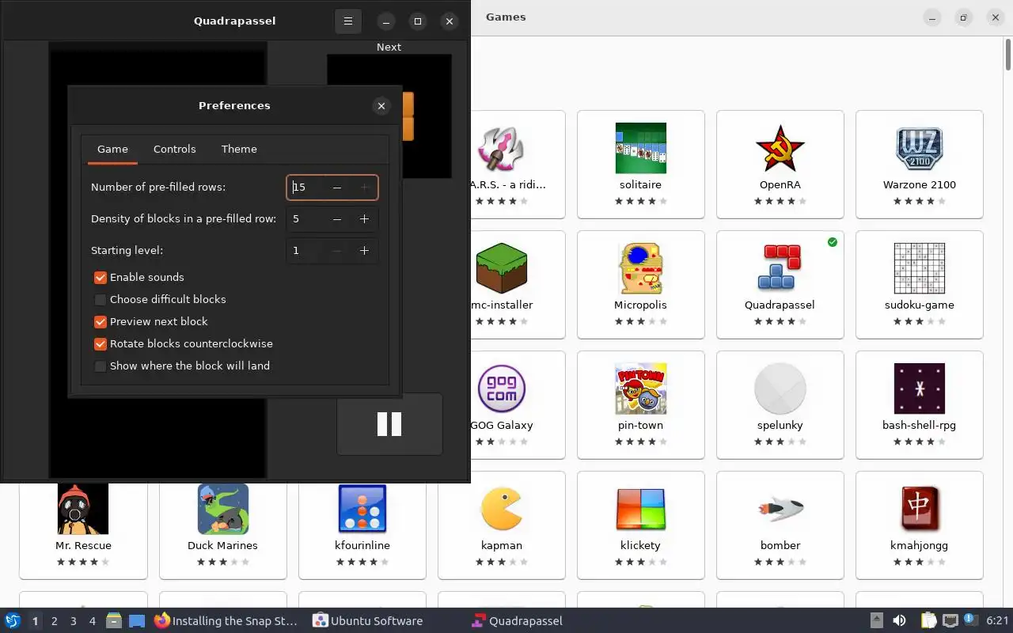Open the solitaire app card

pyautogui.click(x=641, y=164)
